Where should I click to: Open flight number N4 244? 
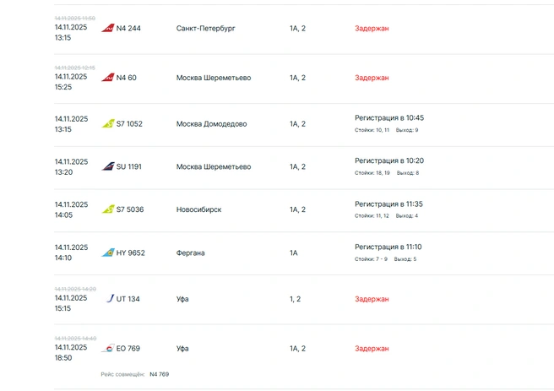128,28
